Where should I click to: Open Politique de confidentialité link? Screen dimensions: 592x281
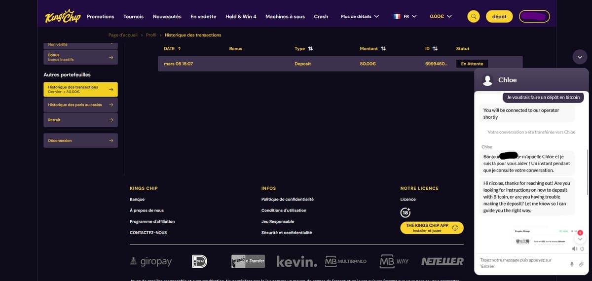(288, 199)
